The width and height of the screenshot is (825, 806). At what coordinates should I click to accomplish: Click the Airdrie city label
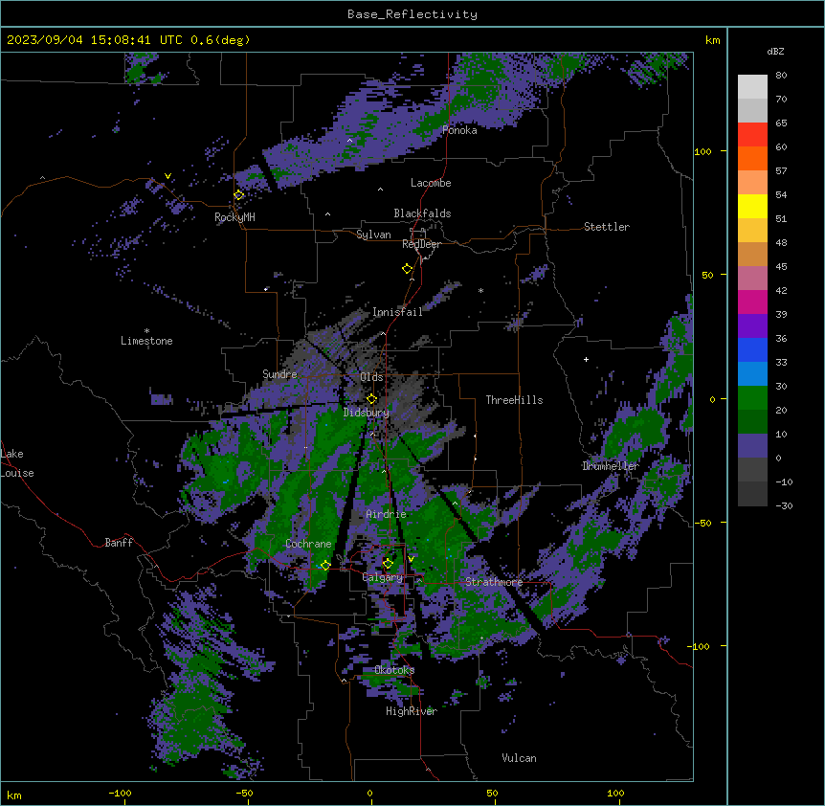coord(387,514)
